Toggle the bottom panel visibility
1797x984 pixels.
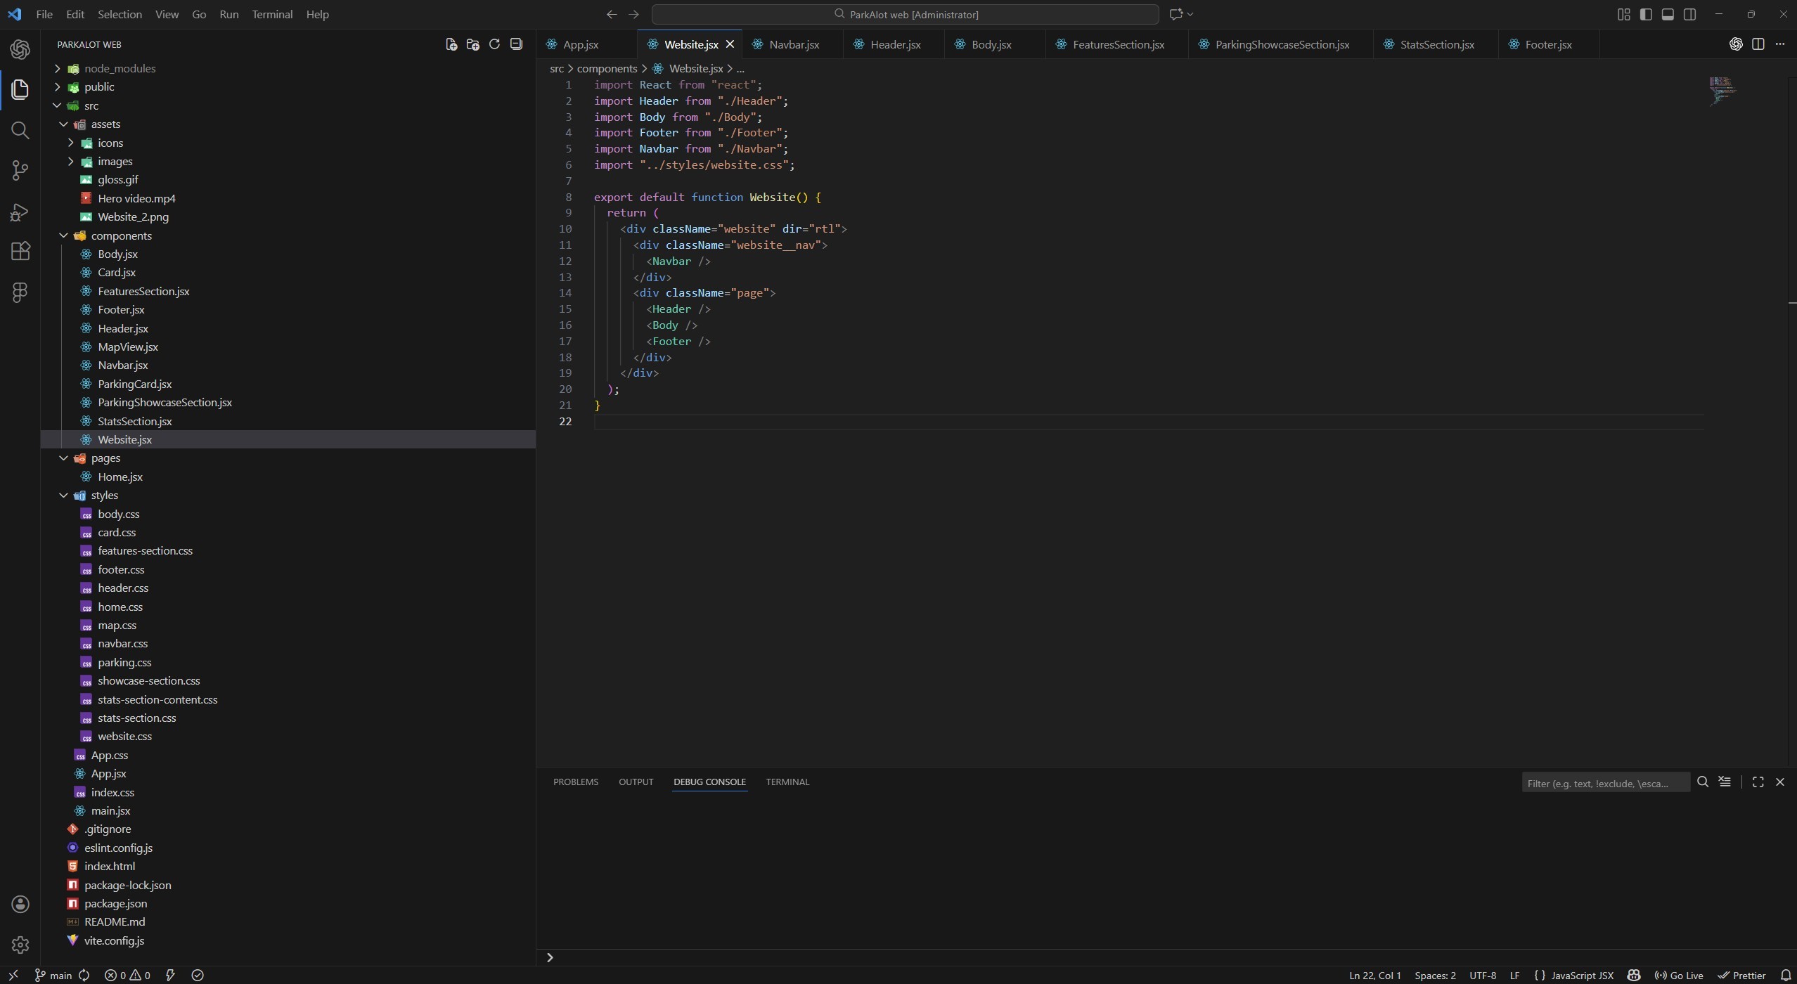point(1668,14)
